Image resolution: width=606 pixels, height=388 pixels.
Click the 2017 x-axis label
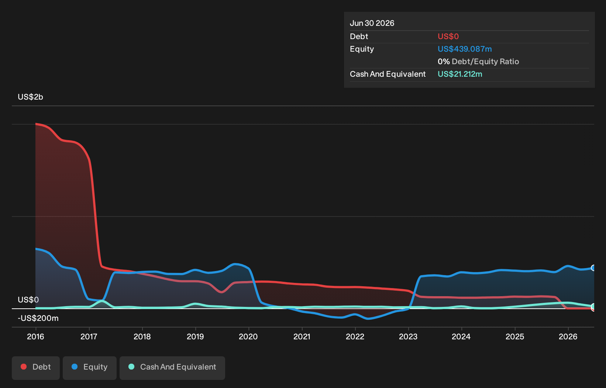pyautogui.click(x=89, y=336)
